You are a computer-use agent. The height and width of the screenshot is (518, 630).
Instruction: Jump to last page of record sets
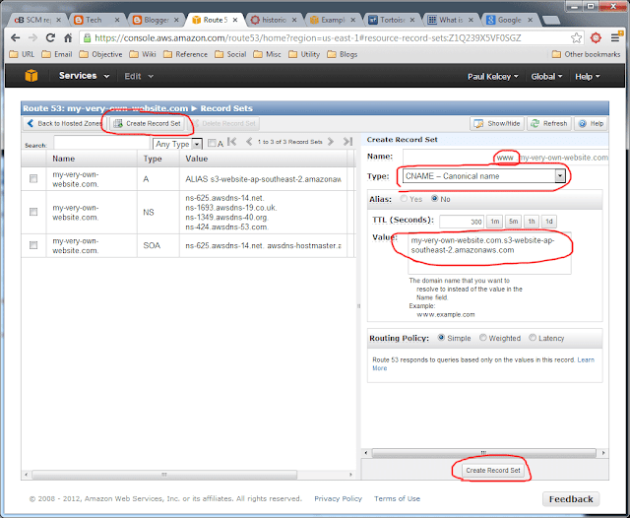pyautogui.click(x=347, y=142)
